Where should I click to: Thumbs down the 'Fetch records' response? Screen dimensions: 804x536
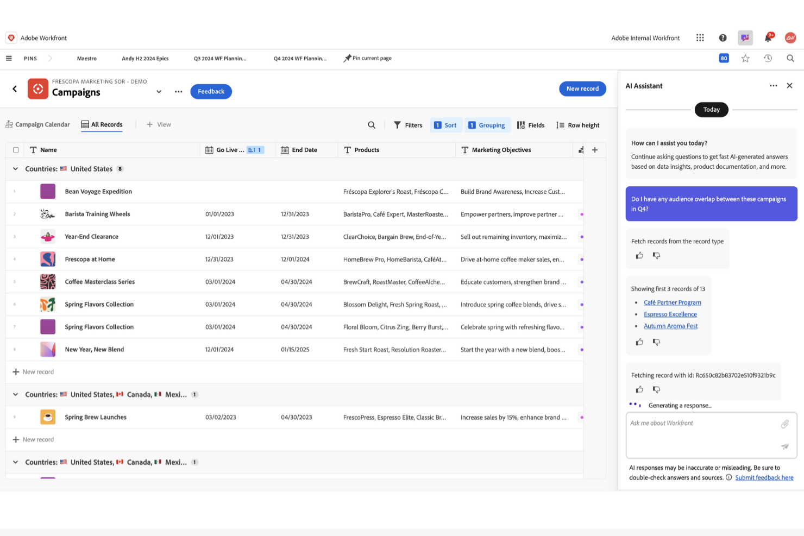(656, 255)
